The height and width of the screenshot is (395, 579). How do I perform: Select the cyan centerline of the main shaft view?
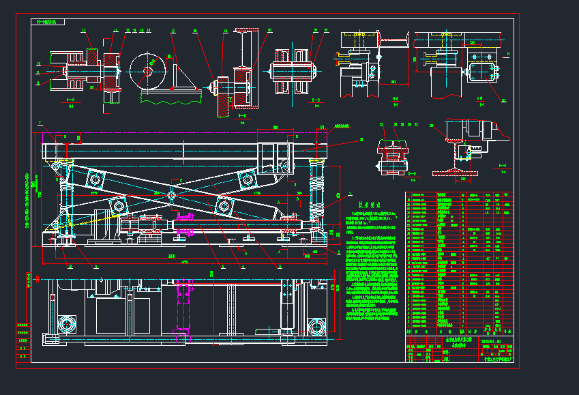click(x=102, y=71)
